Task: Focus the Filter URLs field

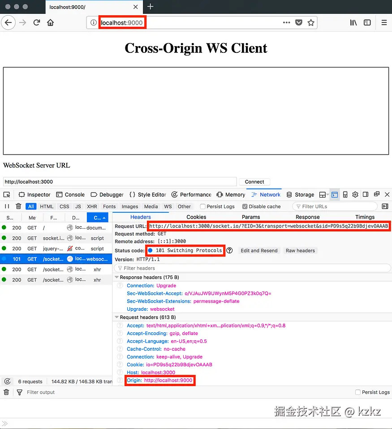Action: tap(335, 206)
